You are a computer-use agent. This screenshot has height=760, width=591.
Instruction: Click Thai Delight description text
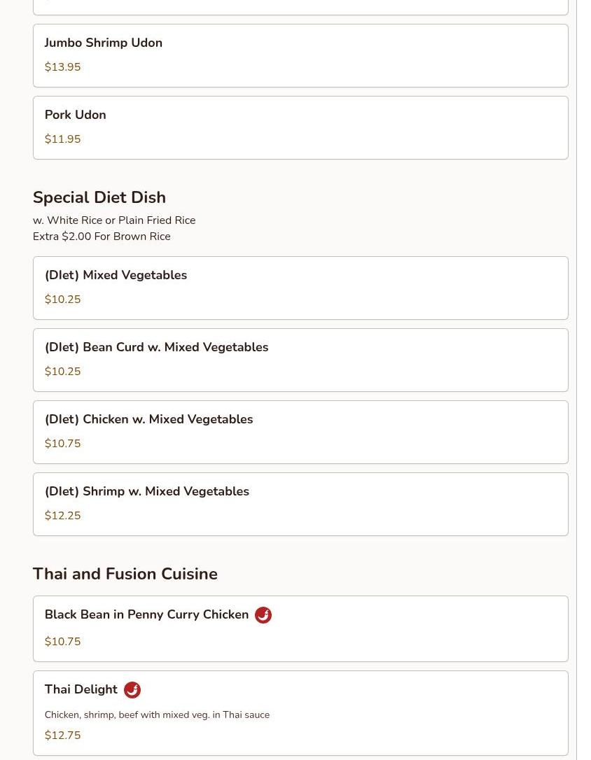click(157, 715)
